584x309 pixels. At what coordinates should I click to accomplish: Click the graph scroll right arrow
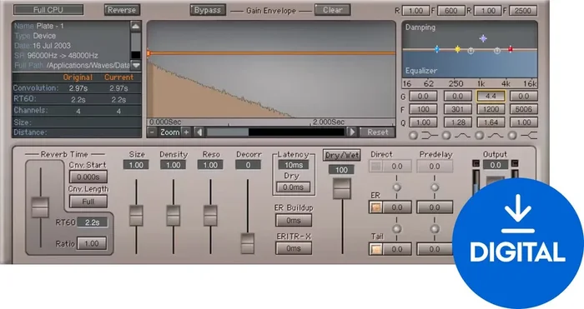coord(351,132)
